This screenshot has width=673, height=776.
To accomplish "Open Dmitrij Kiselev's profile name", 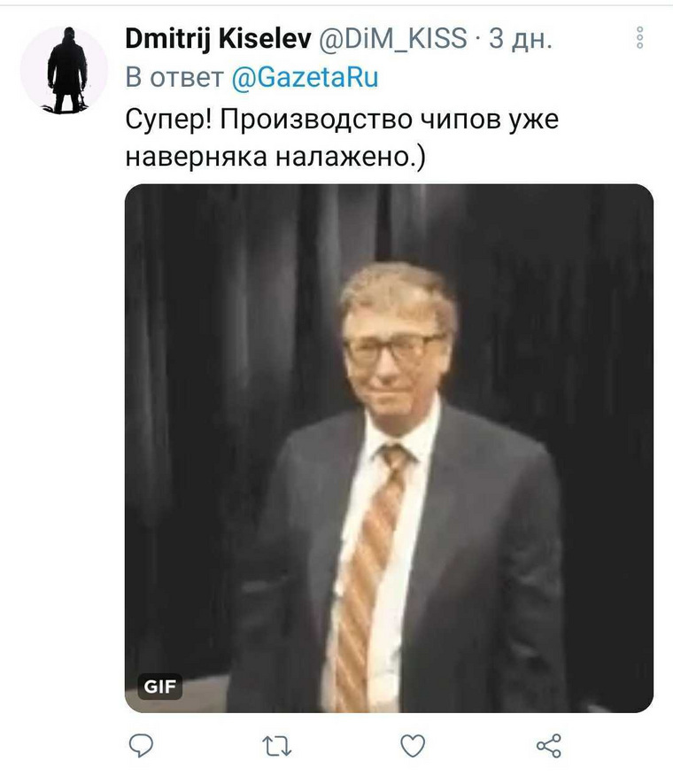I will pos(218,38).
